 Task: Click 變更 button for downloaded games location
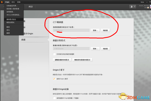(x=95, y=30)
